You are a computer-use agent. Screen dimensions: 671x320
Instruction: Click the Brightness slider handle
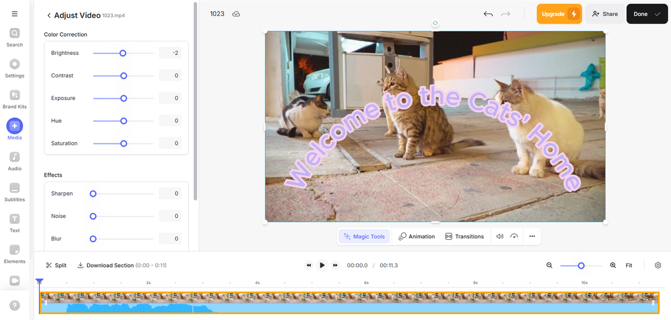tap(123, 53)
